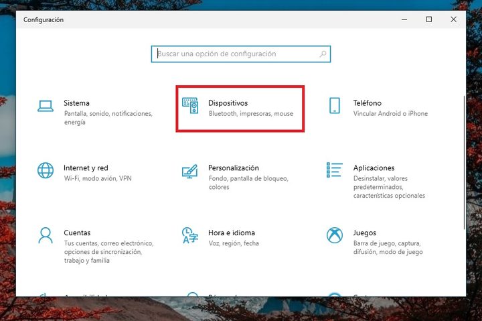Click the text 'Vincular Android o iPhone'
Viewport: 482px width, 321px height.
(x=390, y=113)
